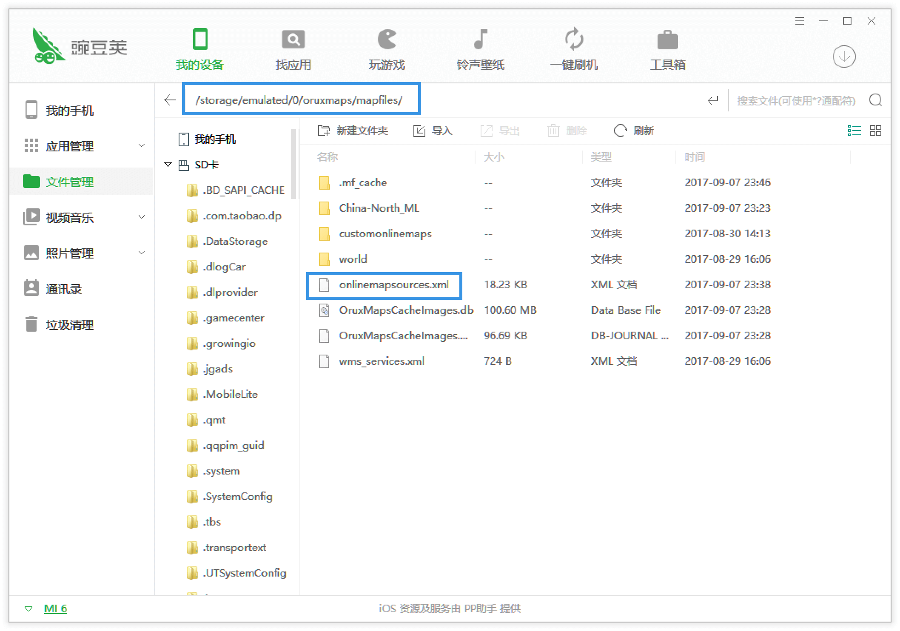Click the search magnifier icon
The height and width of the screenshot is (631, 900).
(x=875, y=100)
